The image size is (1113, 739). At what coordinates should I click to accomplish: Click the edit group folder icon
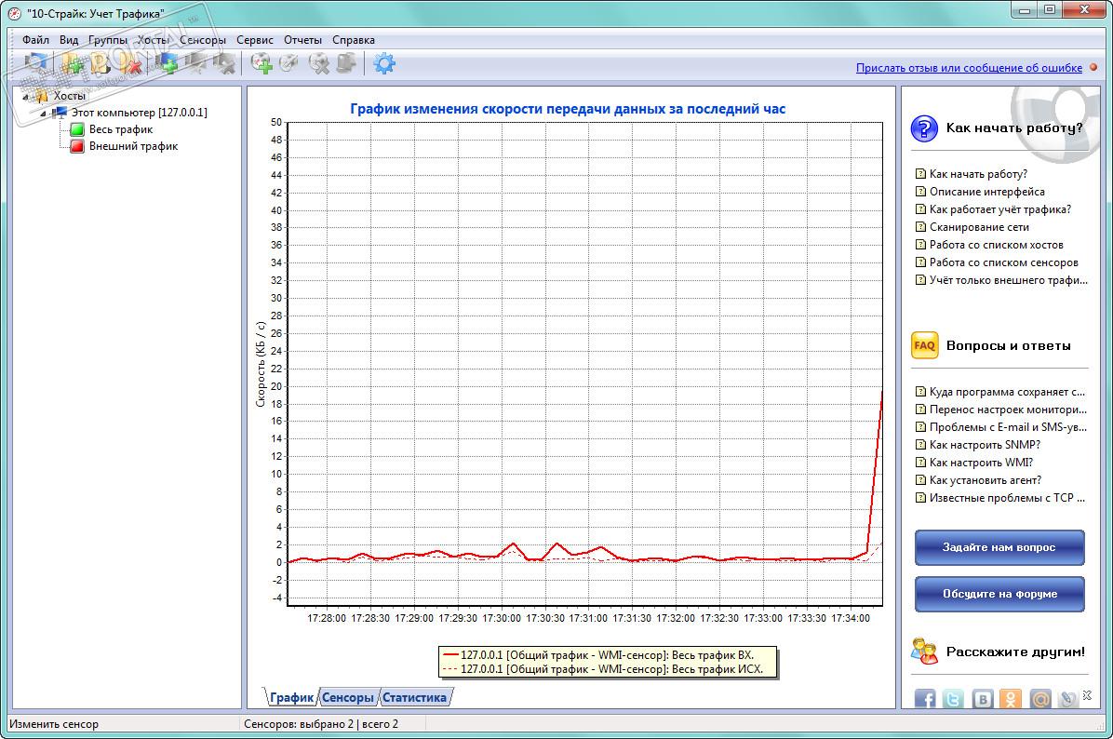(101, 64)
